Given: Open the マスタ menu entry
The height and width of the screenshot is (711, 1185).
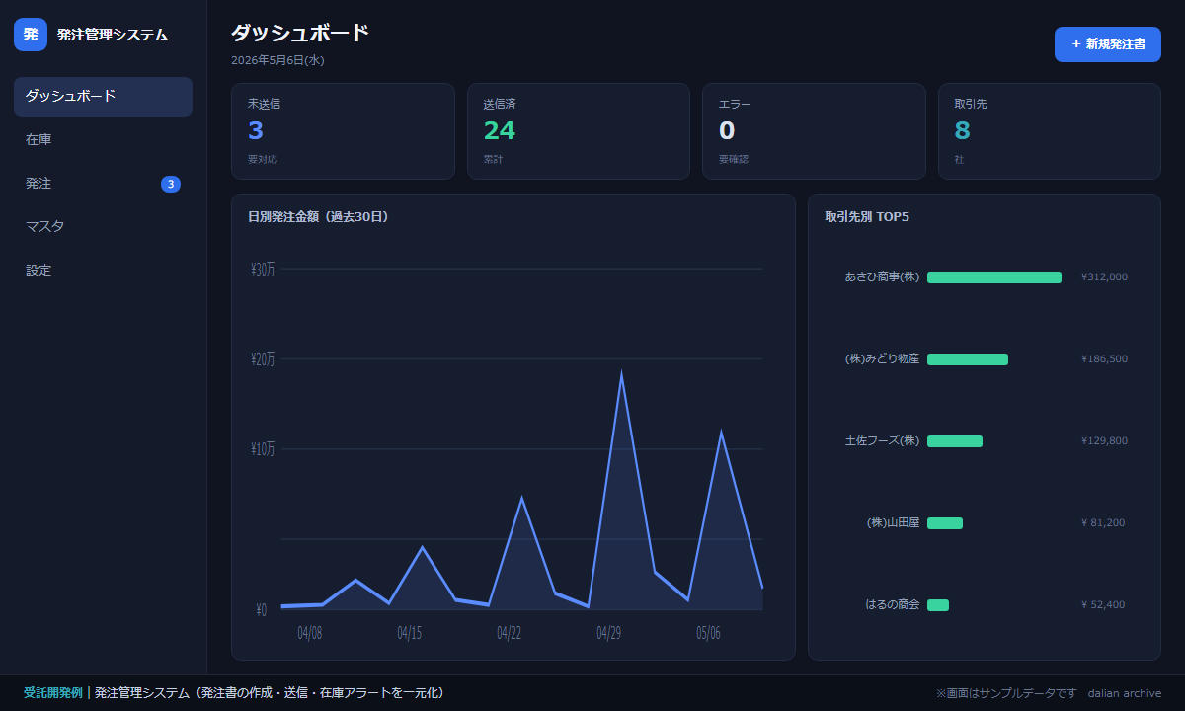Looking at the screenshot, I should (x=103, y=227).
